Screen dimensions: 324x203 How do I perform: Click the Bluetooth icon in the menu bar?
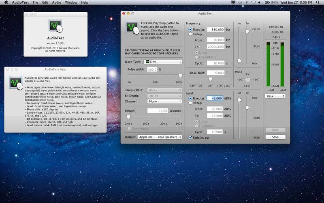click(x=247, y=2)
